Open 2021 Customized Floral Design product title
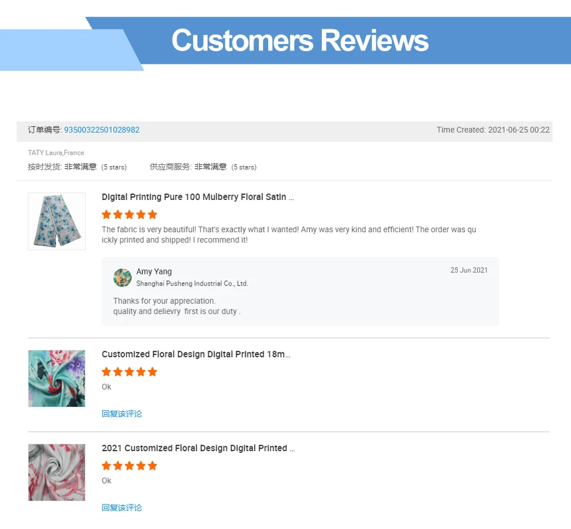Image resolution: width=571 pixels, height=529 pixels. coord(199,448)
